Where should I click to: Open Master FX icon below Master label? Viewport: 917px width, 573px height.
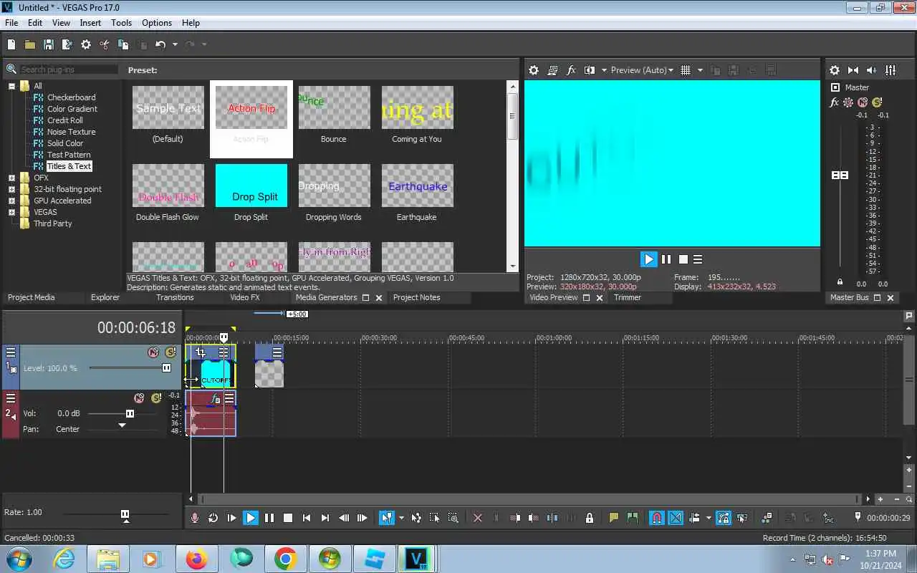pos(835,102)
